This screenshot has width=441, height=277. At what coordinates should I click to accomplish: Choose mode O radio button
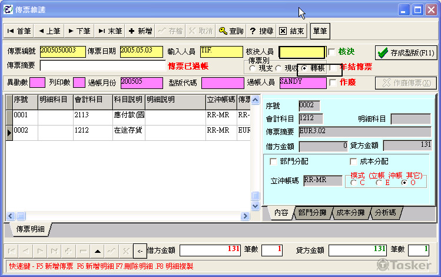tap(404, 183)
